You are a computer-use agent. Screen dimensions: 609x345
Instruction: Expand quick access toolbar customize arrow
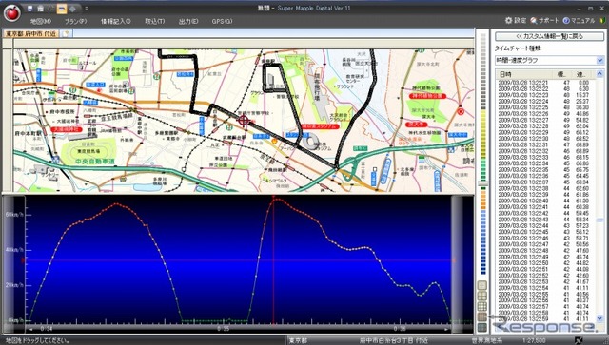pyautogui.click(x=87, y=9)
